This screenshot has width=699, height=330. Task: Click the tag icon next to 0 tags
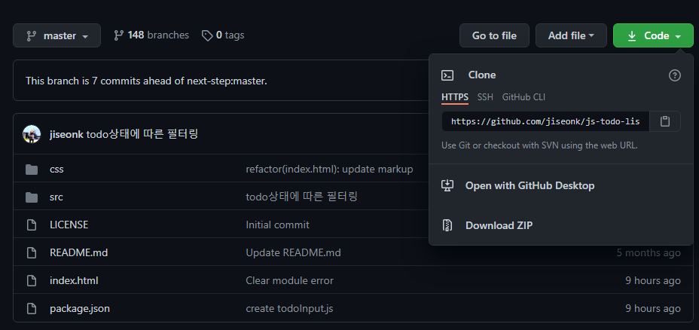tap(207, 35)
